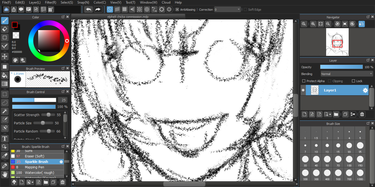The width and height of the screenshot is (375, 187).
Task: Delete layer with the trash icon
Action: click(x=362, y=114)
